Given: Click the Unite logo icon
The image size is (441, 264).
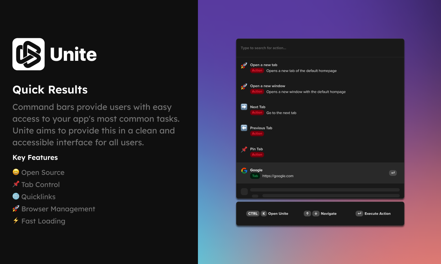Looking at the screenshot, I should [28, 54].
